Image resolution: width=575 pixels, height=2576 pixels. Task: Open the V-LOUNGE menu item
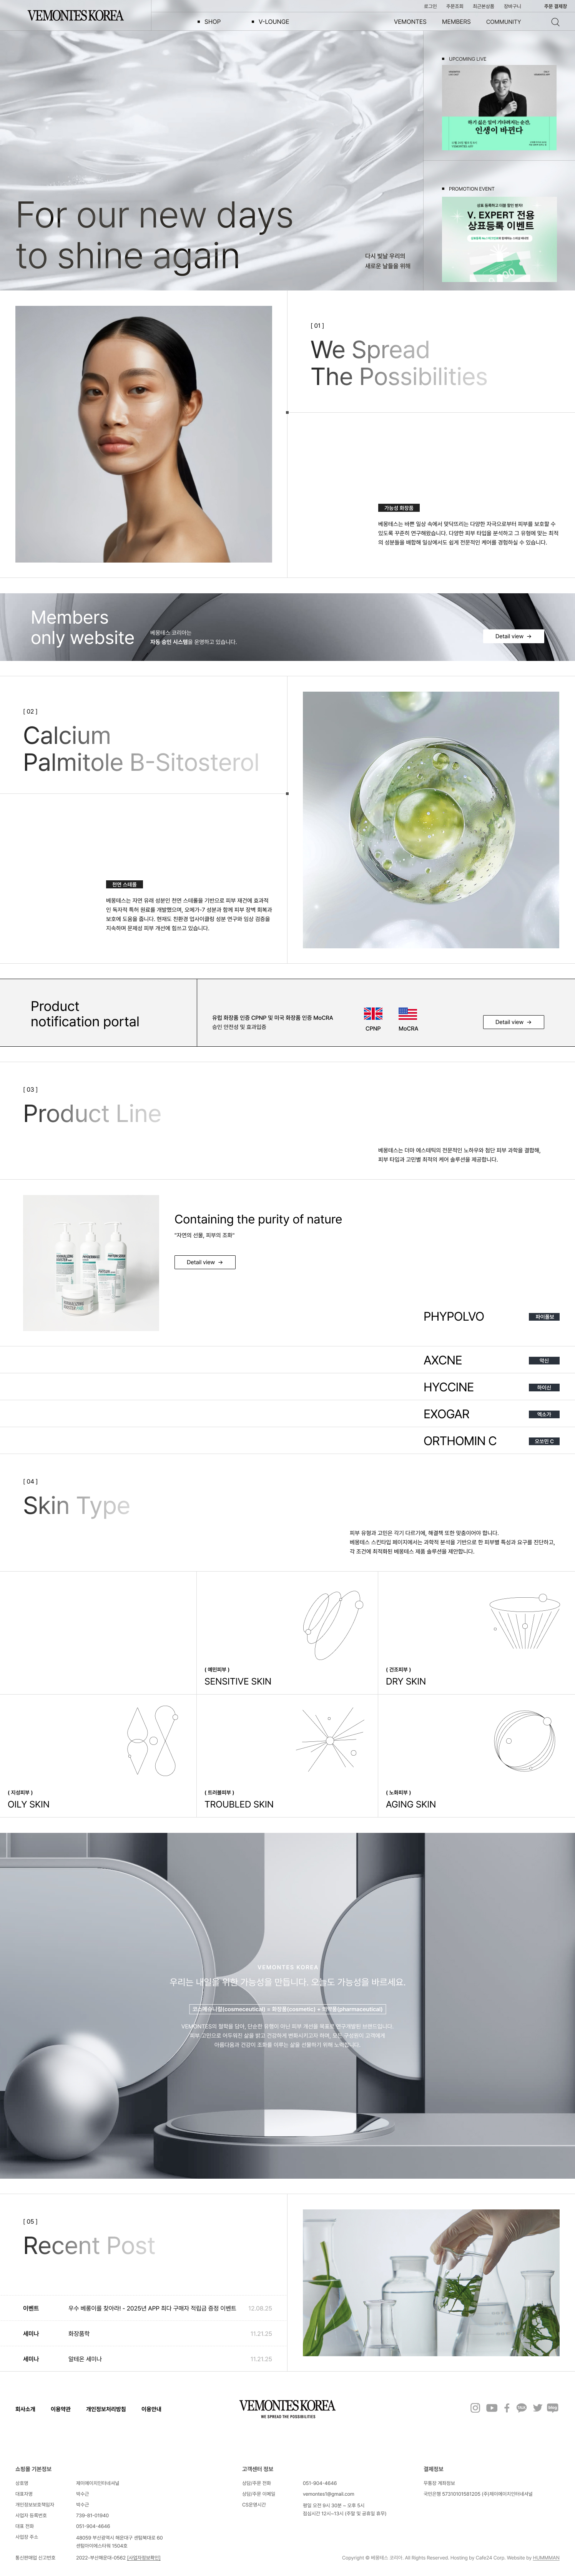pos(273,22)
